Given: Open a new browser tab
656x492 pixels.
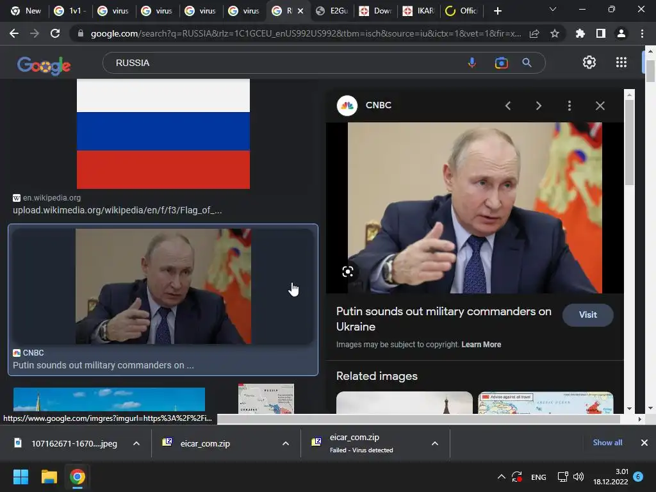Looking at the screenshot, I should [x=497, y=11].
